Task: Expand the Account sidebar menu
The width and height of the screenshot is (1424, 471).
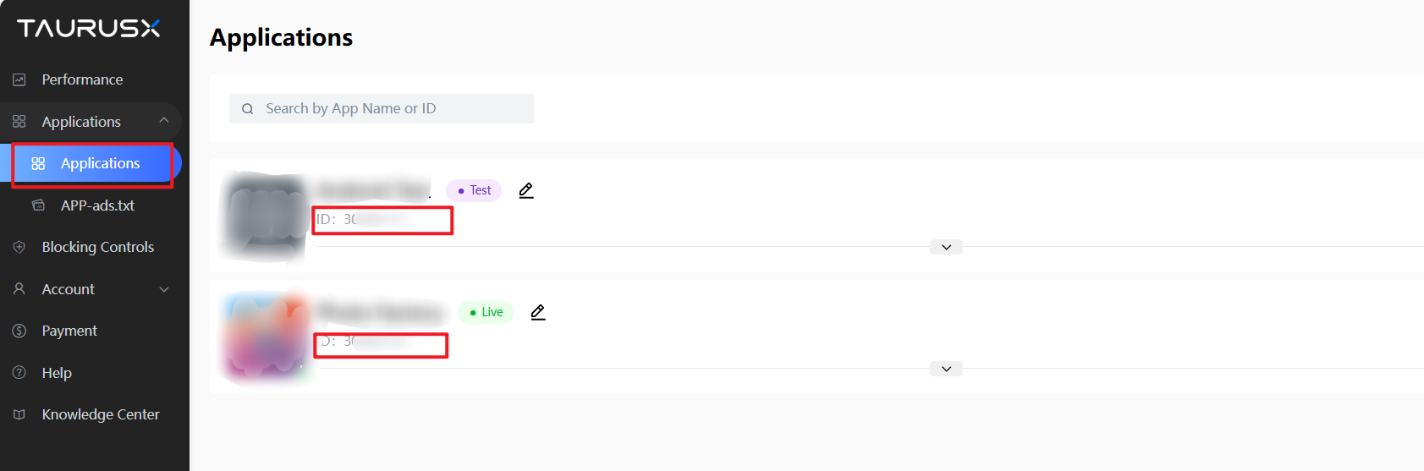Action: pyautogui.click(x=164, y=289)
